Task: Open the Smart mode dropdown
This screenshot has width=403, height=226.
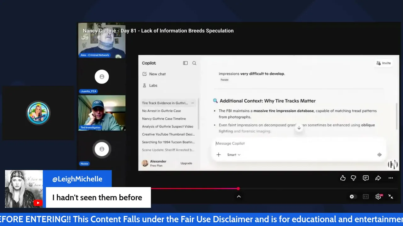Action: point(234,155)
